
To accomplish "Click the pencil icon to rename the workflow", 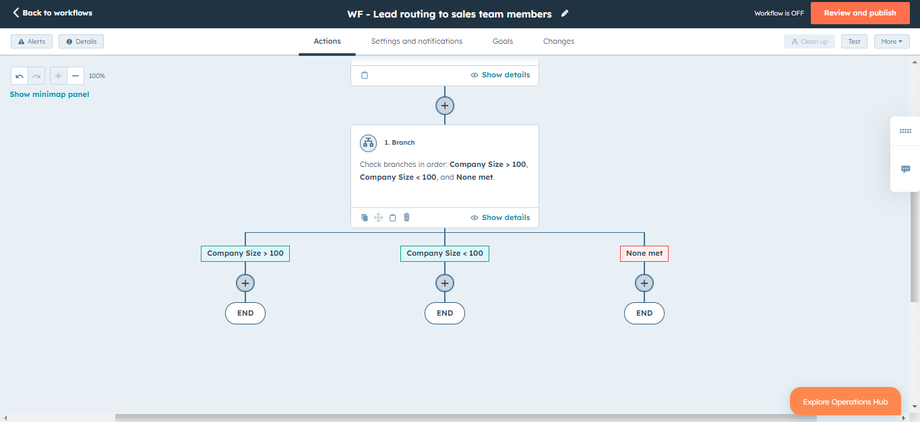I will click(565, 13).
